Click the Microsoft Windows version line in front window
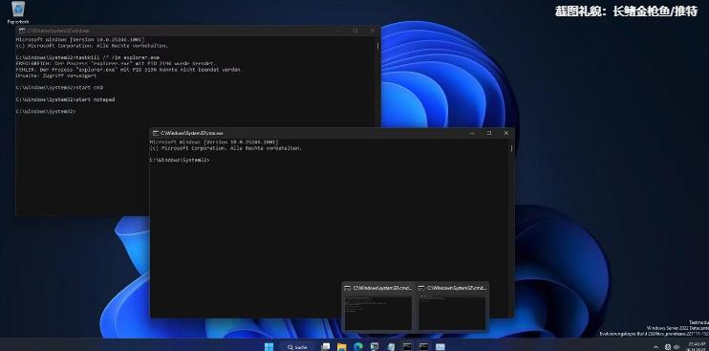 click(214, 143)
